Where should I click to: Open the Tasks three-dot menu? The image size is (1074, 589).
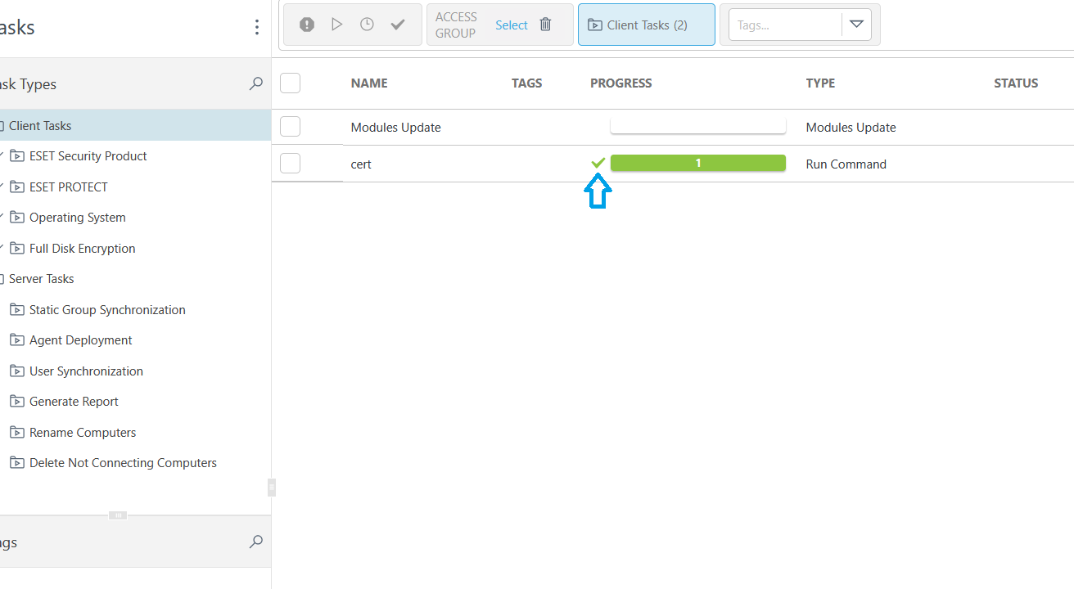tap(257, 28)
